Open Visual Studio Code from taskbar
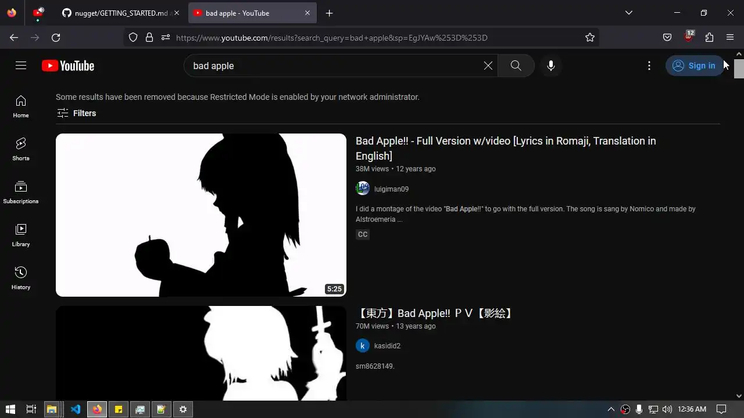744x418 pixels. pyautogui.click(x=76, y=409)
